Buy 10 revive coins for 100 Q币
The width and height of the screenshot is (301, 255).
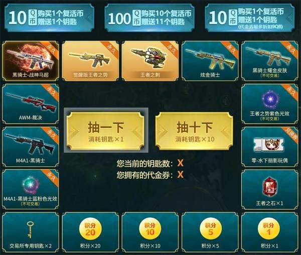149,18
